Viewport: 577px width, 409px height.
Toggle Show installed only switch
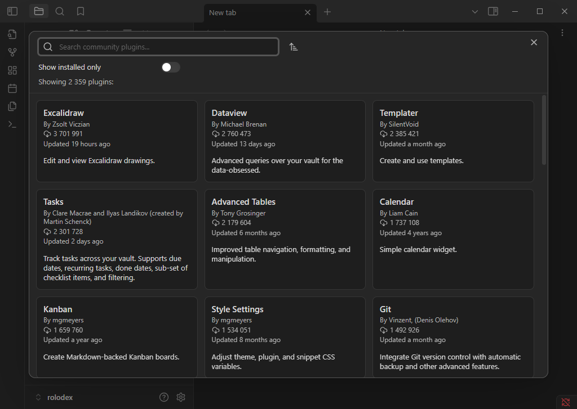[x=171, y=68]
